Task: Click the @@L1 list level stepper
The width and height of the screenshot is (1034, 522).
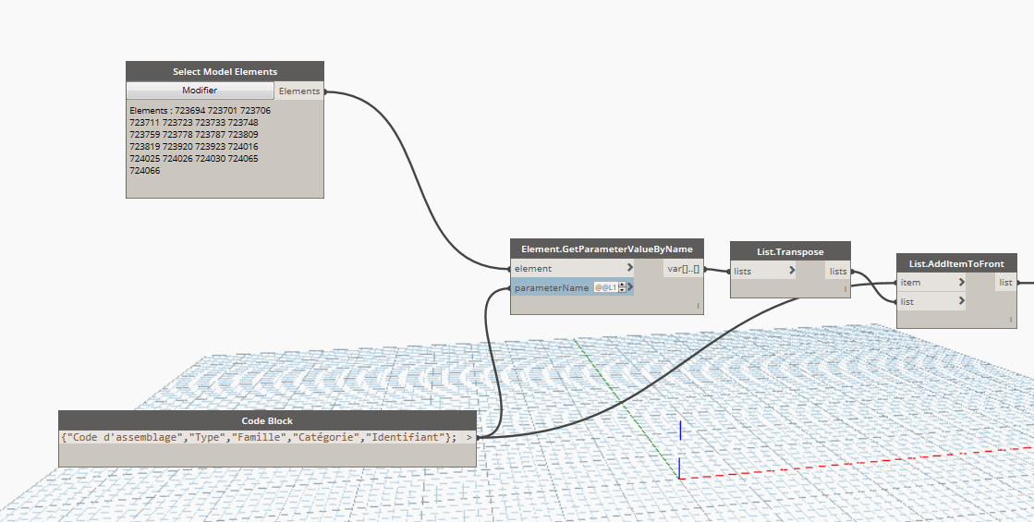Action: tap(622, 287)
